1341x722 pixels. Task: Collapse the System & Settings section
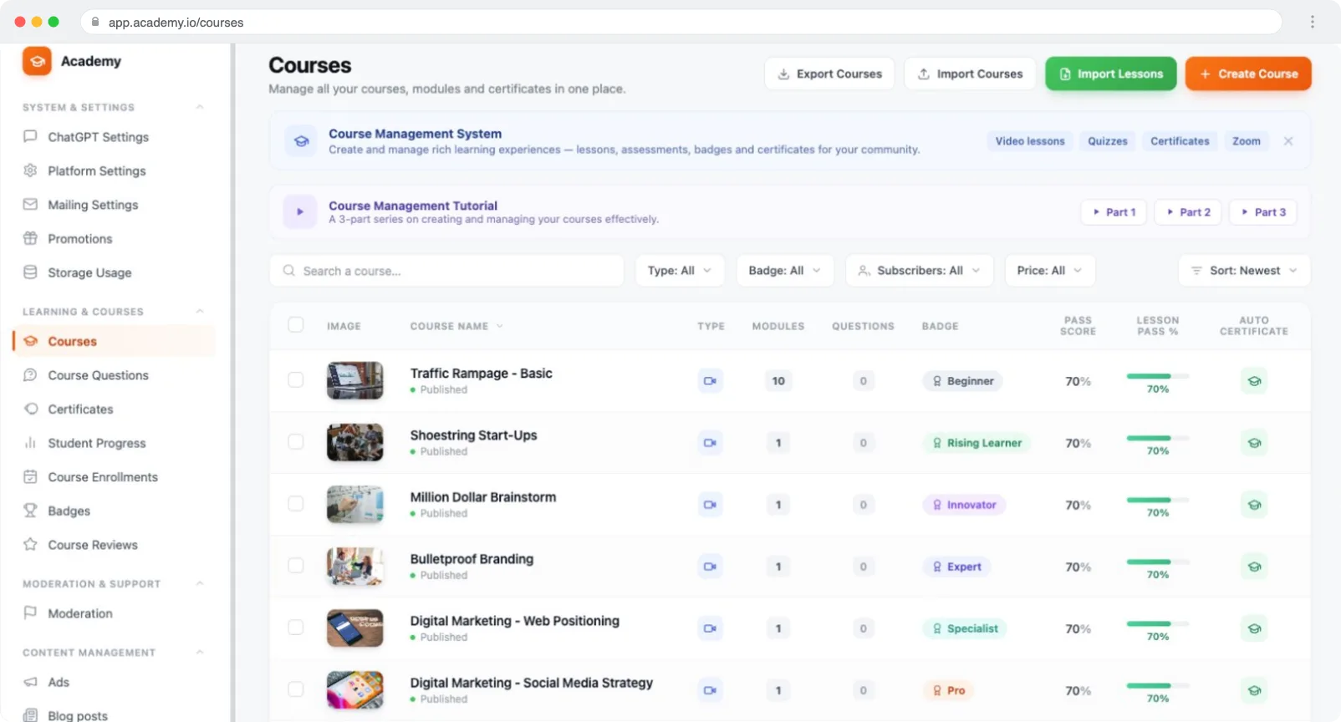[200, 107]
